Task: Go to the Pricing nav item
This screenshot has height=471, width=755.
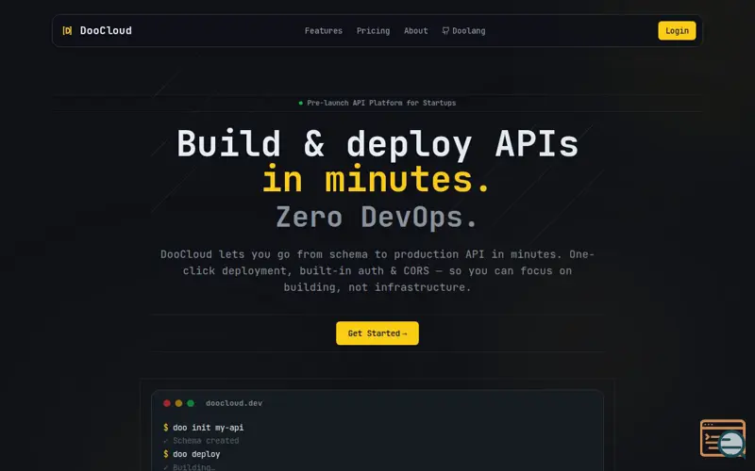Action: [373, 31]
